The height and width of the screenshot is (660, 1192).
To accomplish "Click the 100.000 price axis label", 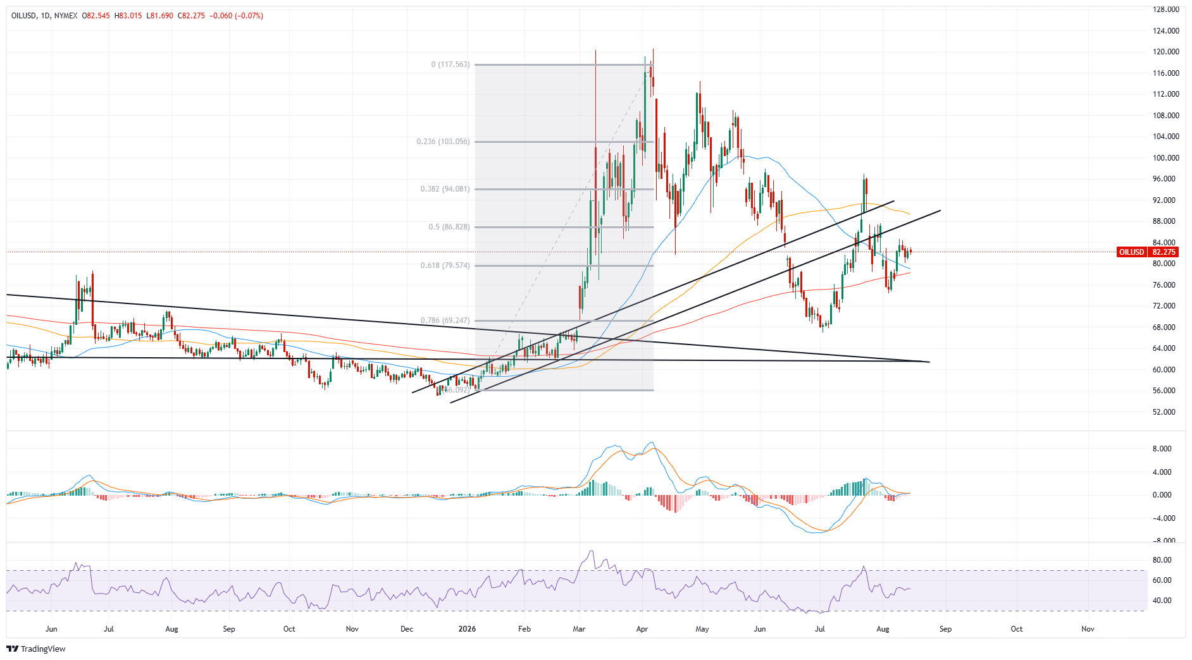I will tap(1166, 158).
